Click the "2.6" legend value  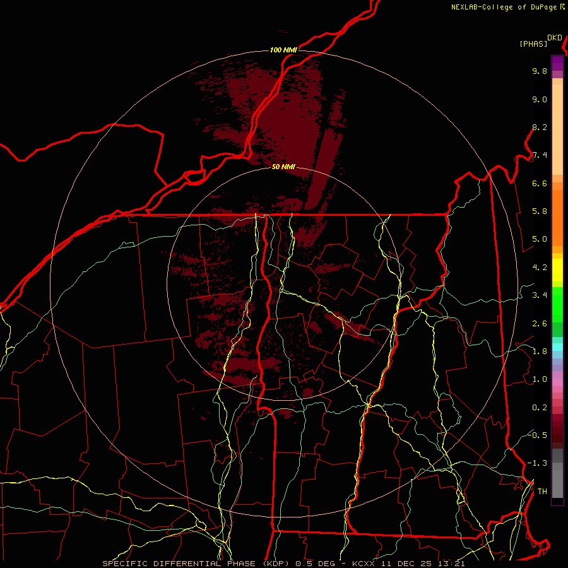pos(540,324)
